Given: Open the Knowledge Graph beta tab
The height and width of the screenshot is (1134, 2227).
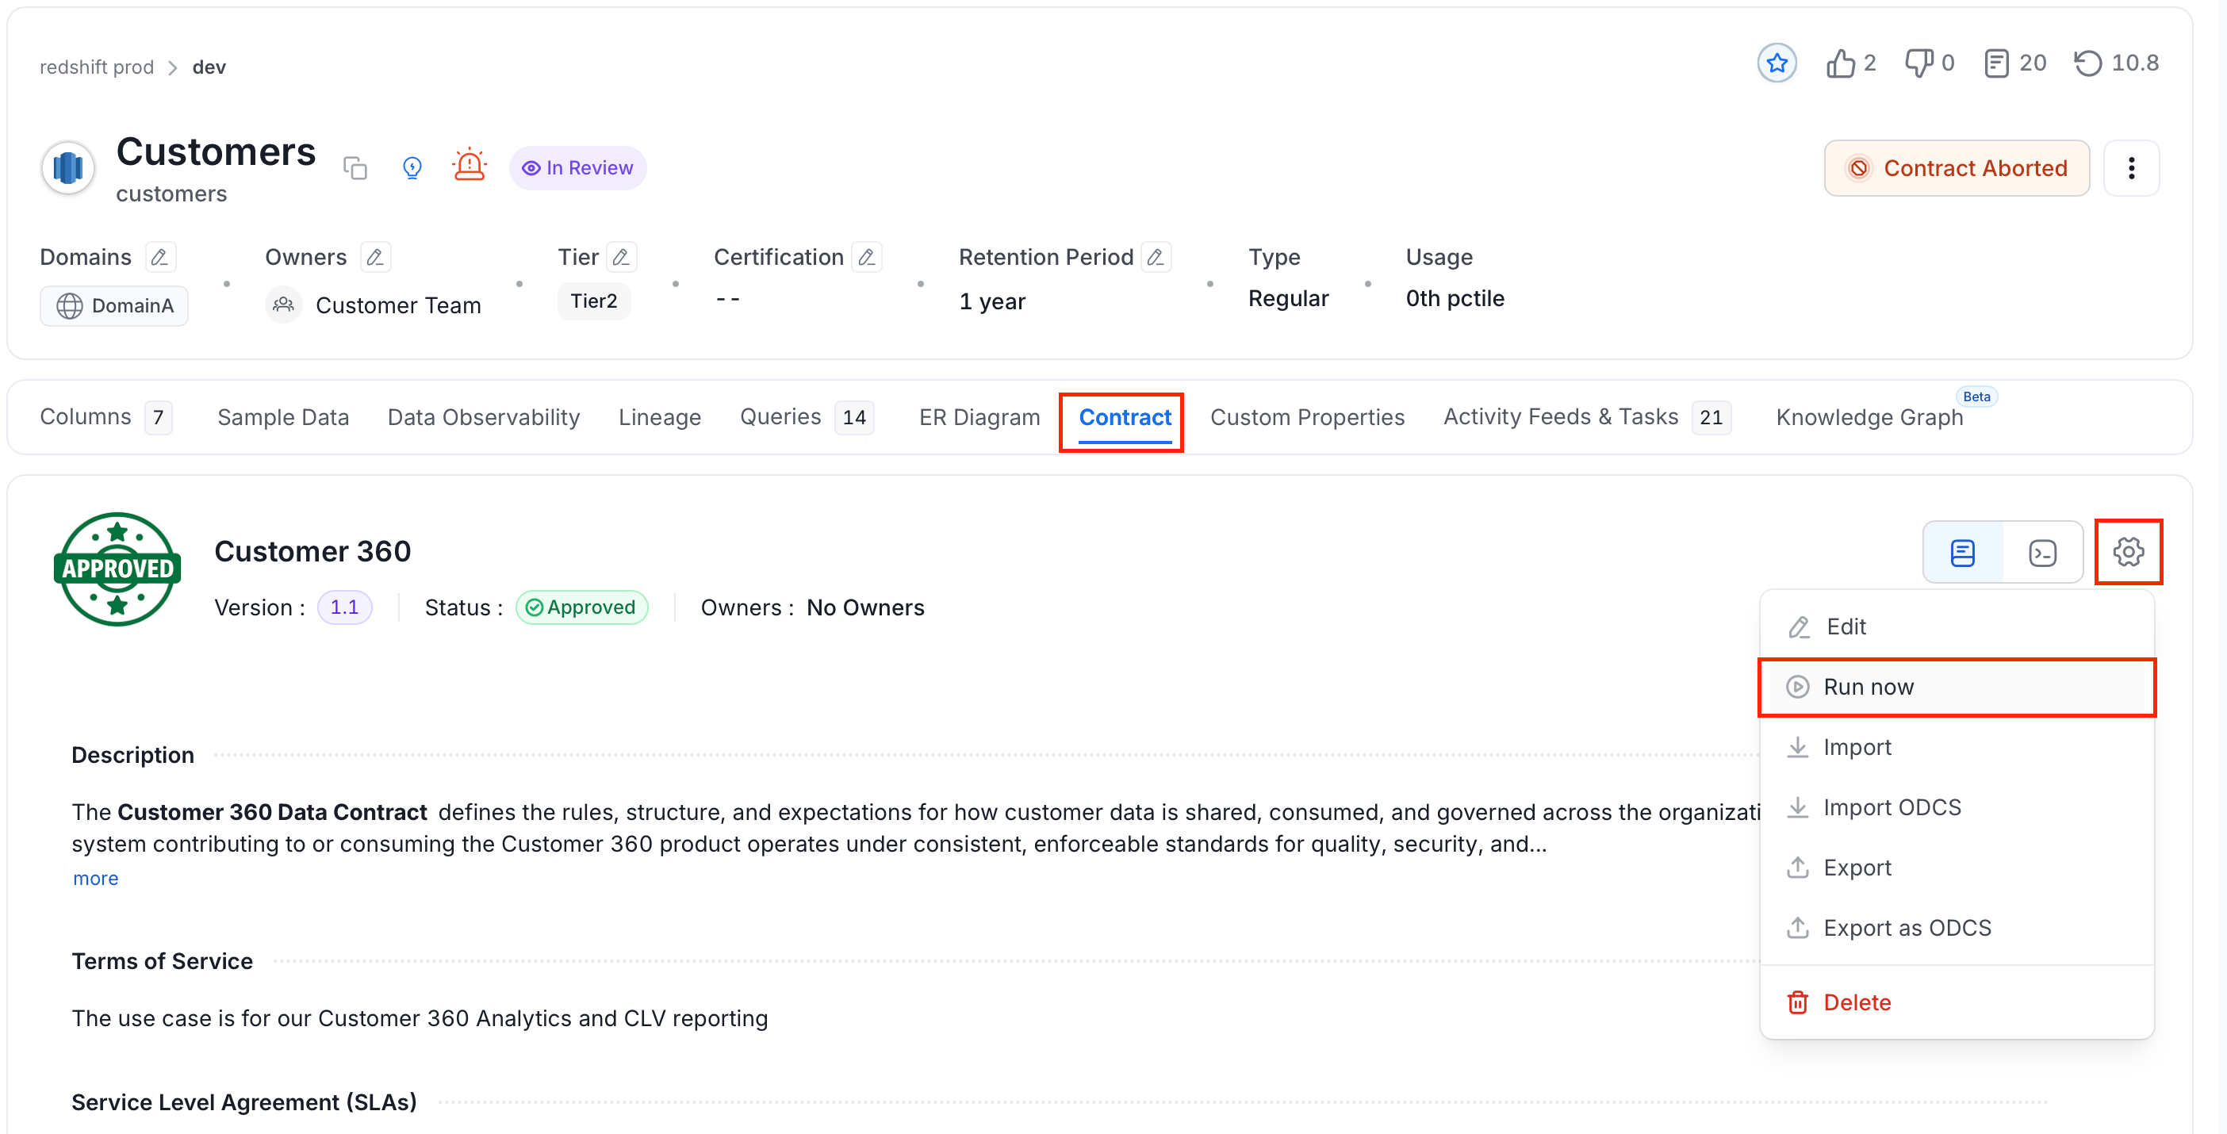Looking at the screenshot, I should (1869, 417).
